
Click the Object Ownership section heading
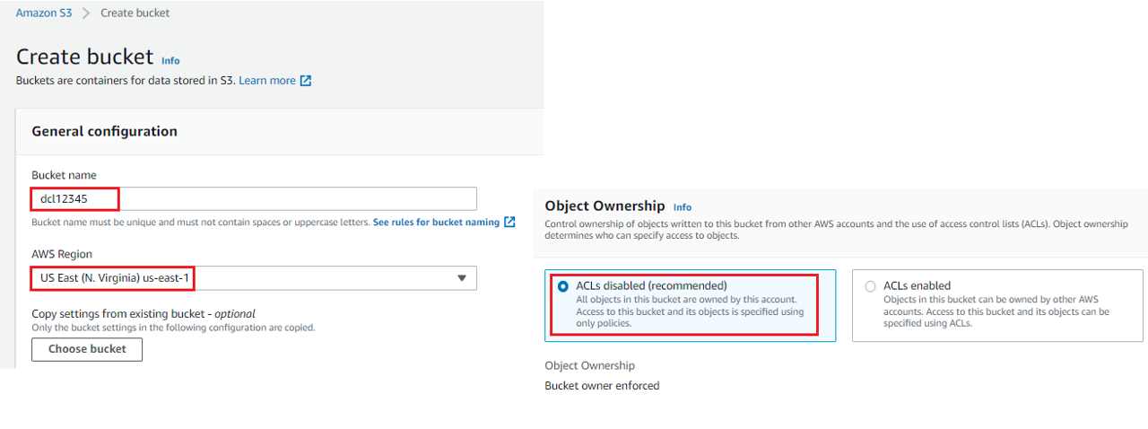[x=605, y=206]
